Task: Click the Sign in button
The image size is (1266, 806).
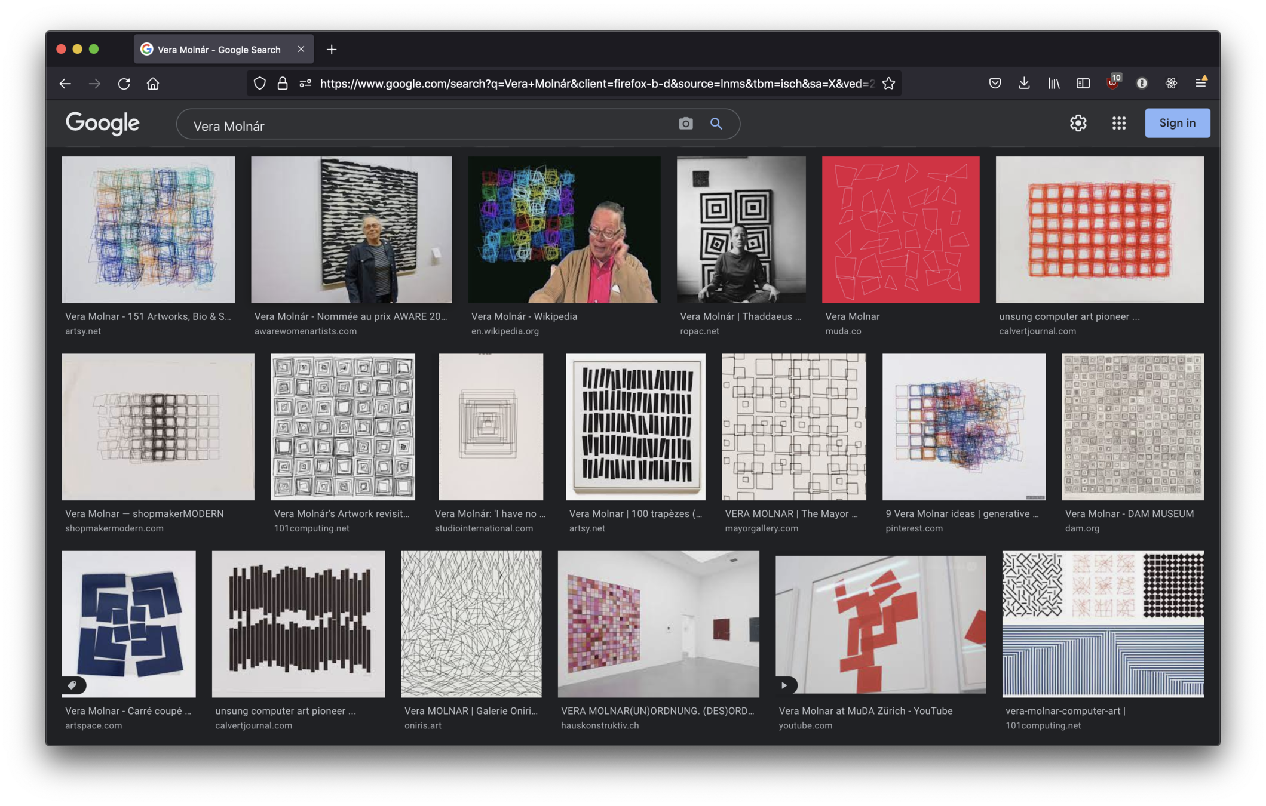Action: [1177, 123]
